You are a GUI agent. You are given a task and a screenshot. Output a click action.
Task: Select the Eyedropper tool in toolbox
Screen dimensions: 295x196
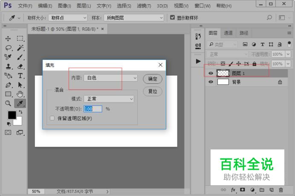coord(20,103)
